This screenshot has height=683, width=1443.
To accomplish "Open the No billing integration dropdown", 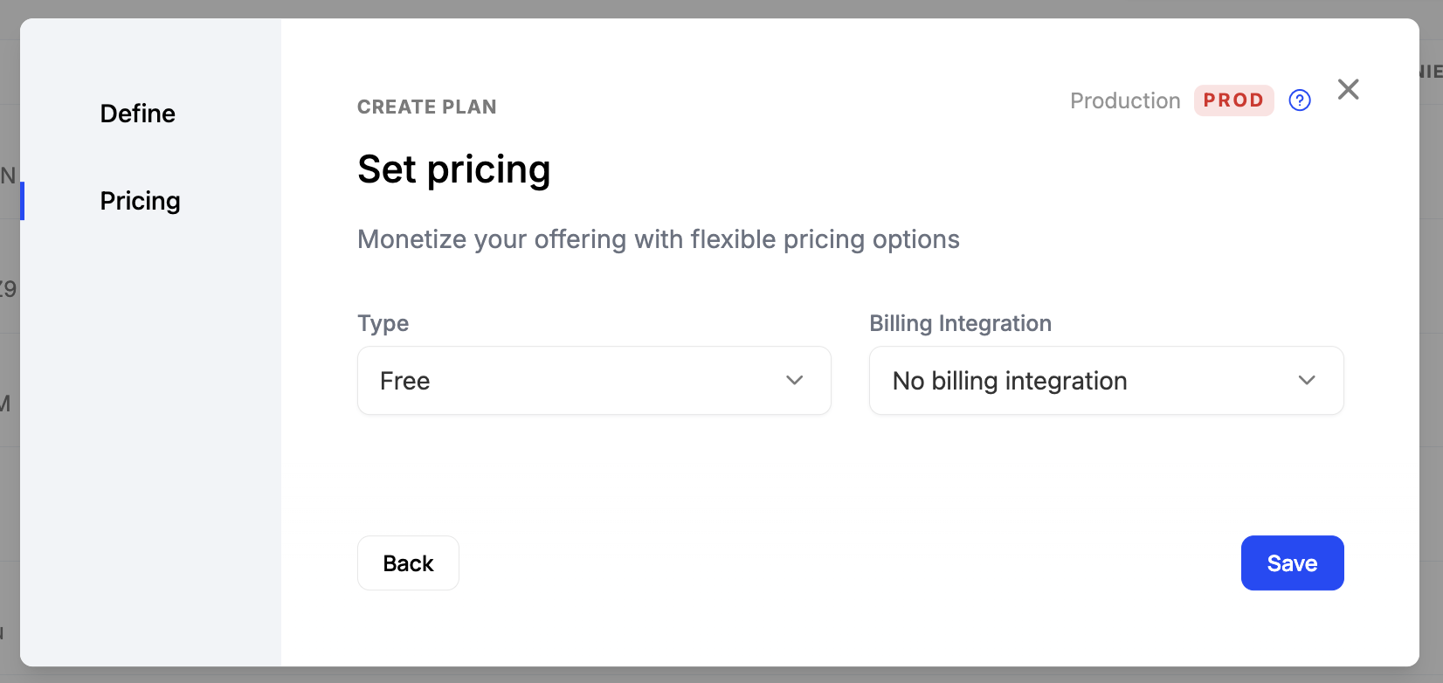I will (x=1105, y=380).
